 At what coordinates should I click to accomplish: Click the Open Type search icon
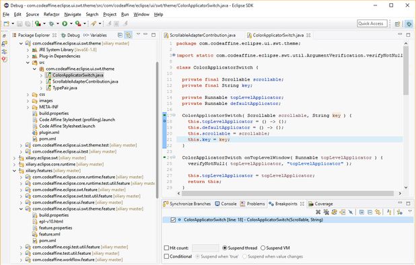(x=94, y=24)
